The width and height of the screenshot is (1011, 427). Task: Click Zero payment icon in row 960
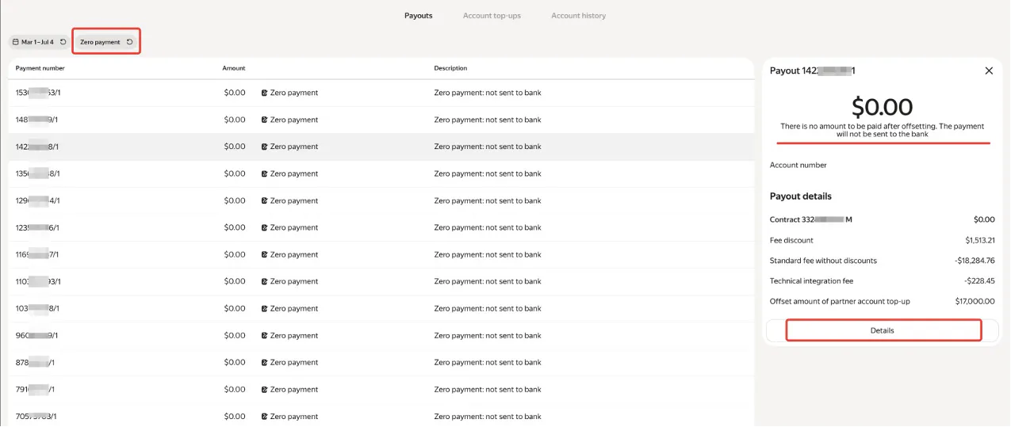click(265, 335)
